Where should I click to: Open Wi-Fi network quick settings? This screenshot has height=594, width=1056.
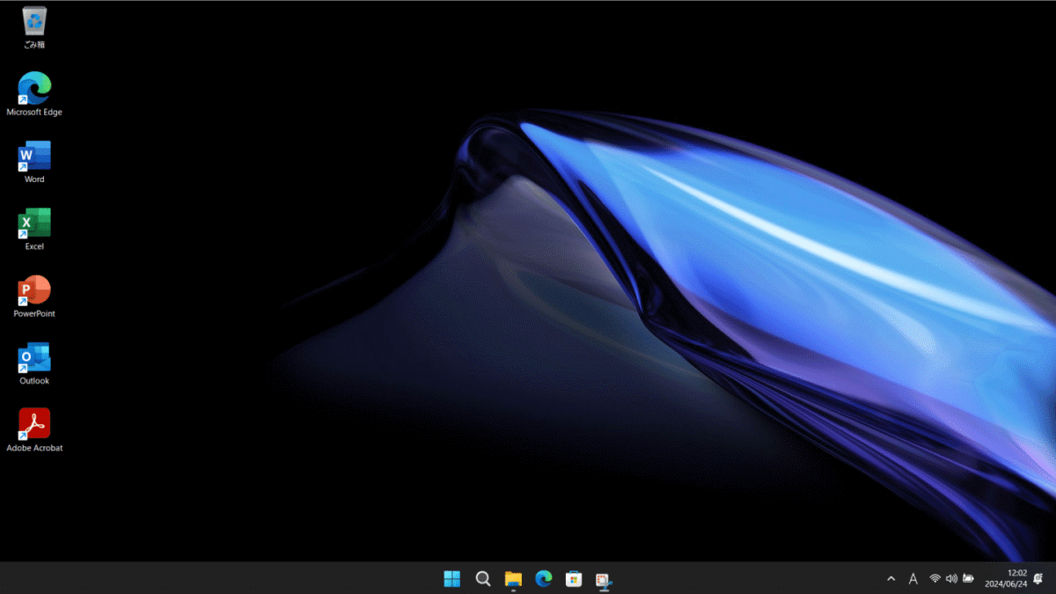coord(935,578)
